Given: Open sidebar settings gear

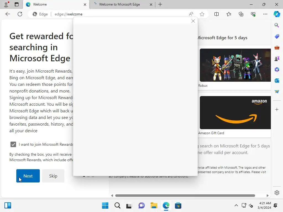Looking at the screenshot, I should [277, 193].
